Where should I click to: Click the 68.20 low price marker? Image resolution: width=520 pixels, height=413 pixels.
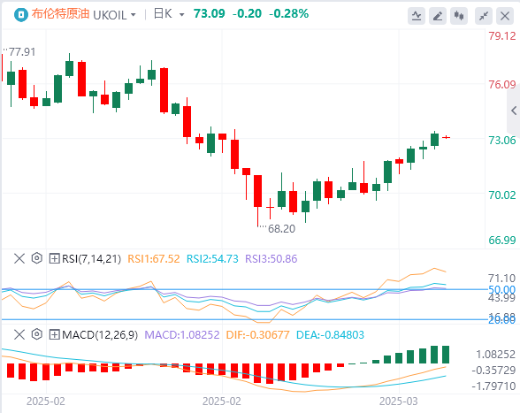point(281,228)
